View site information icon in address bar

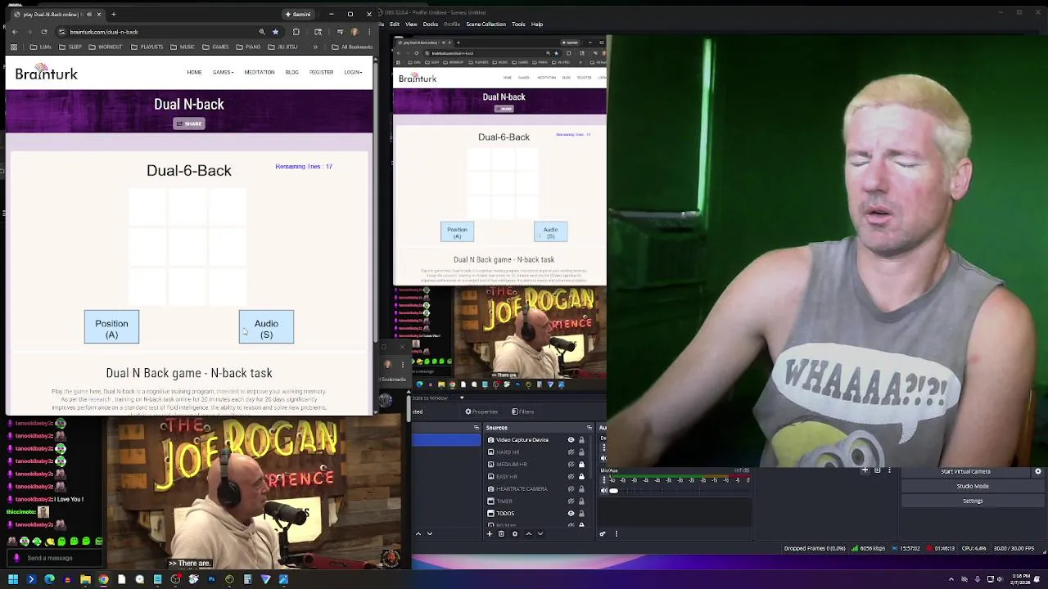61,32
